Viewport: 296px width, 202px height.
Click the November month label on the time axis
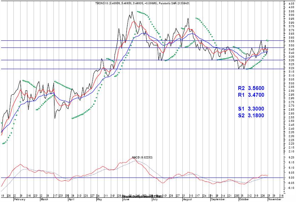275,200
